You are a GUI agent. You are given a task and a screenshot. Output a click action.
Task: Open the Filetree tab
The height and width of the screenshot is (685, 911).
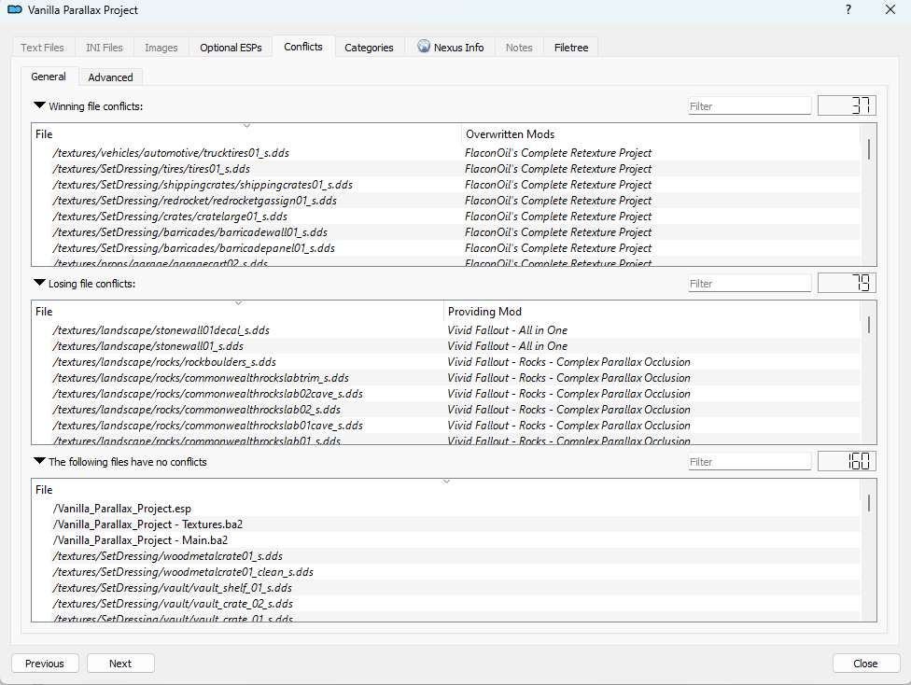point(571,48)
